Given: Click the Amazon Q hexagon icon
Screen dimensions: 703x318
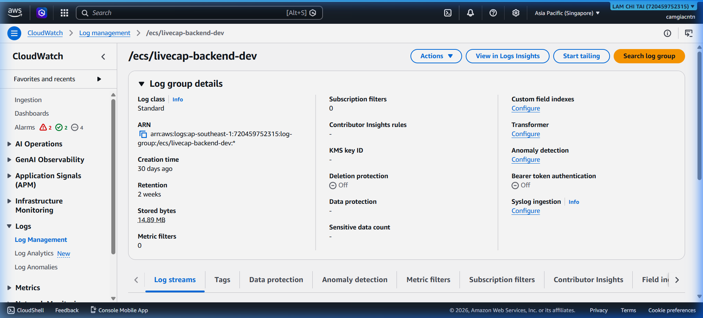Looking at the screenshot, I should [42, 13].
